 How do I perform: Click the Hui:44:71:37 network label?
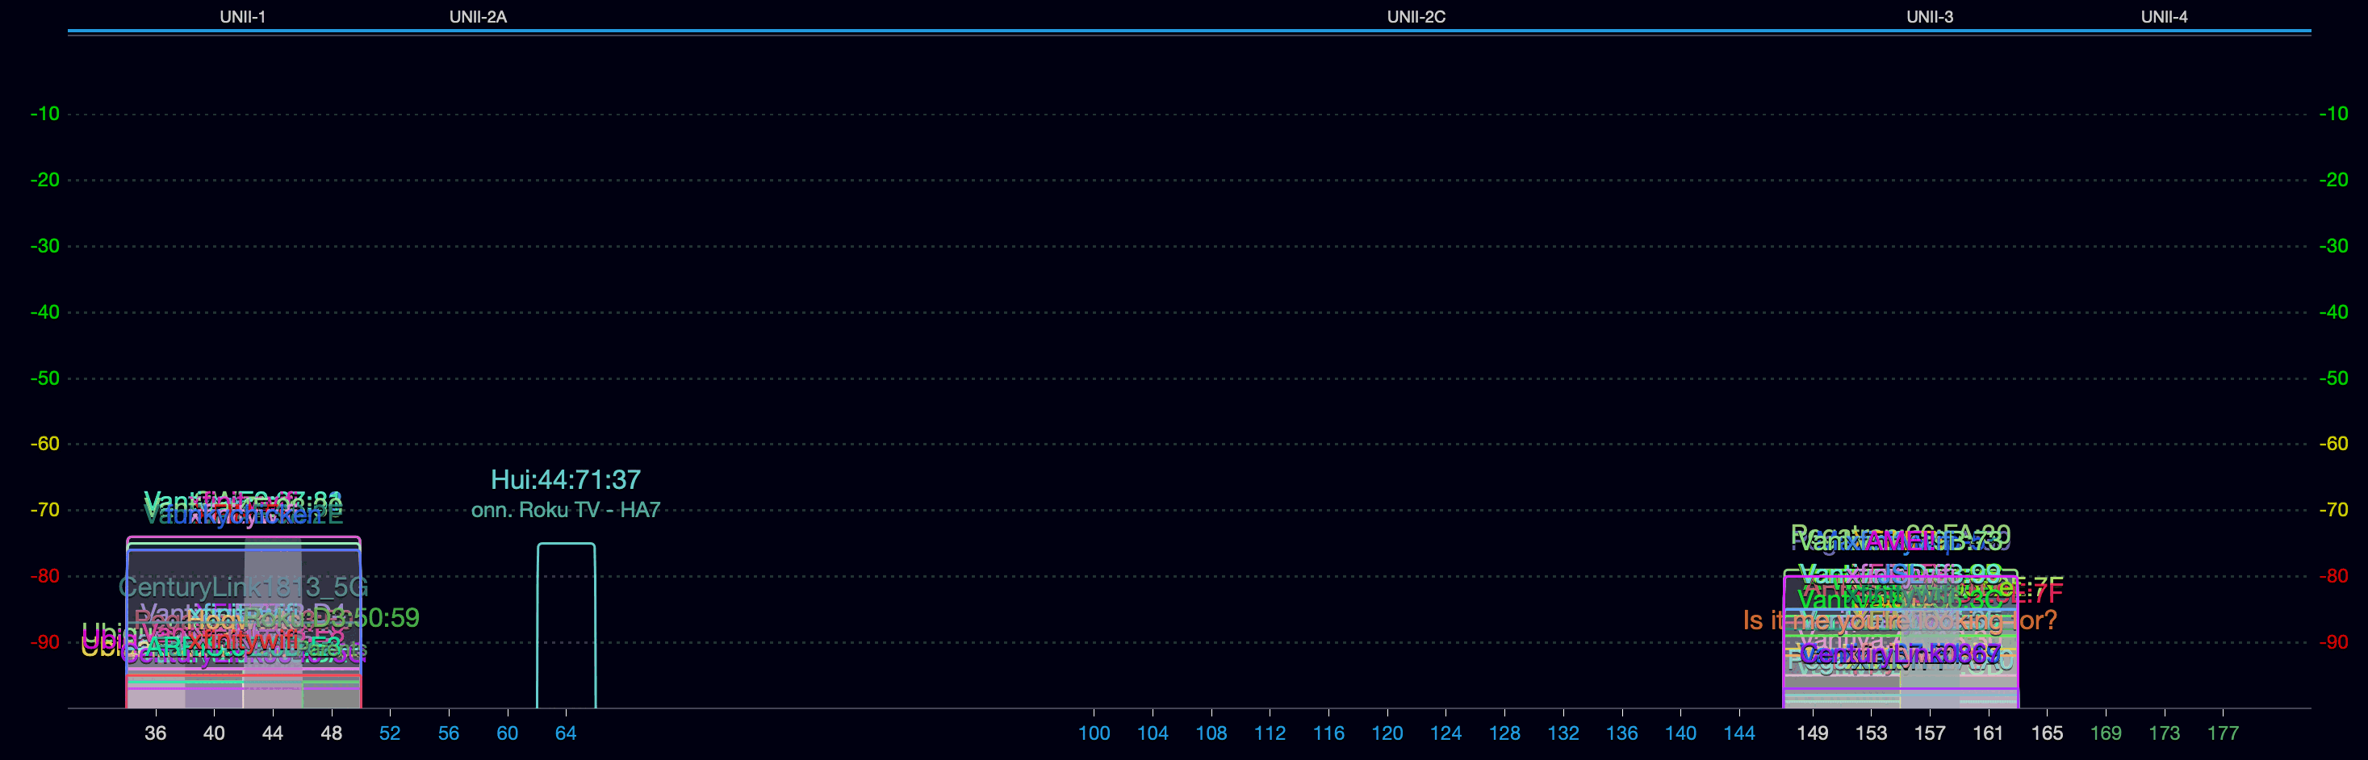pos(565,480)
